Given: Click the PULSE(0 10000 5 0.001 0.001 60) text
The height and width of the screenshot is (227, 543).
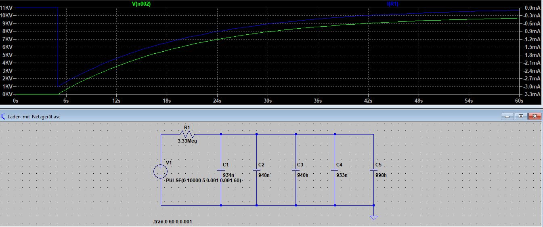Looking at the screenshot, I should pos(203,181).
